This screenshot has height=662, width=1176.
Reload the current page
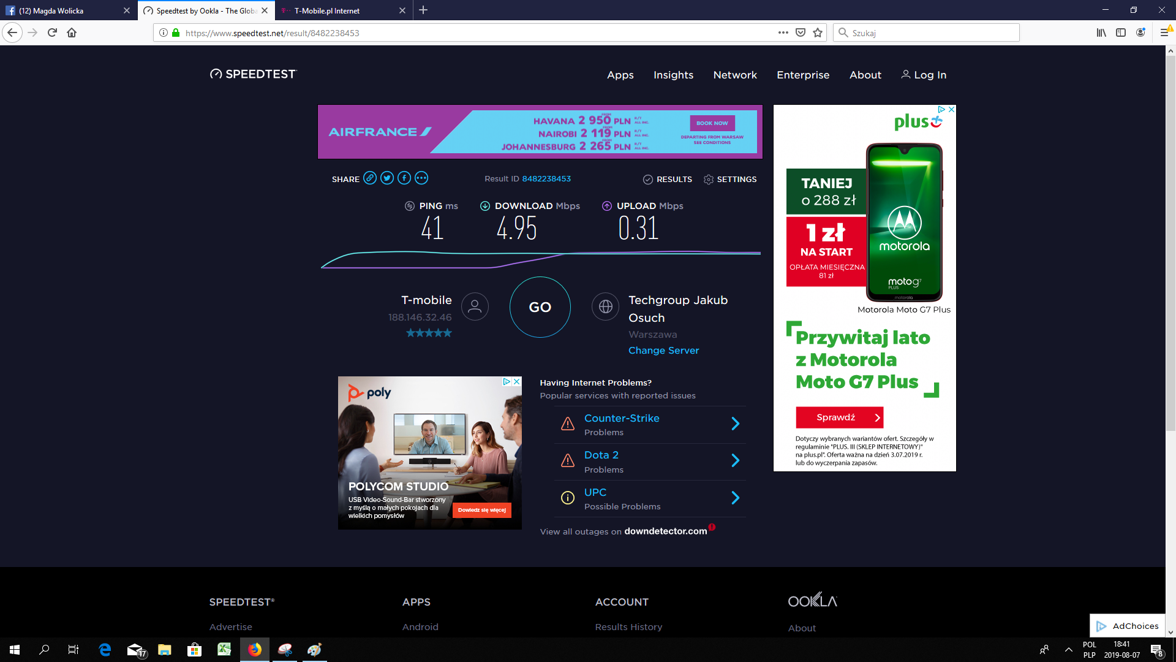coord(52,32)
